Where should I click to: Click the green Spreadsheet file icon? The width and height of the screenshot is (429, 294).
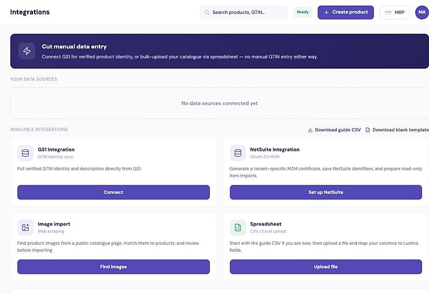point(238,228)
